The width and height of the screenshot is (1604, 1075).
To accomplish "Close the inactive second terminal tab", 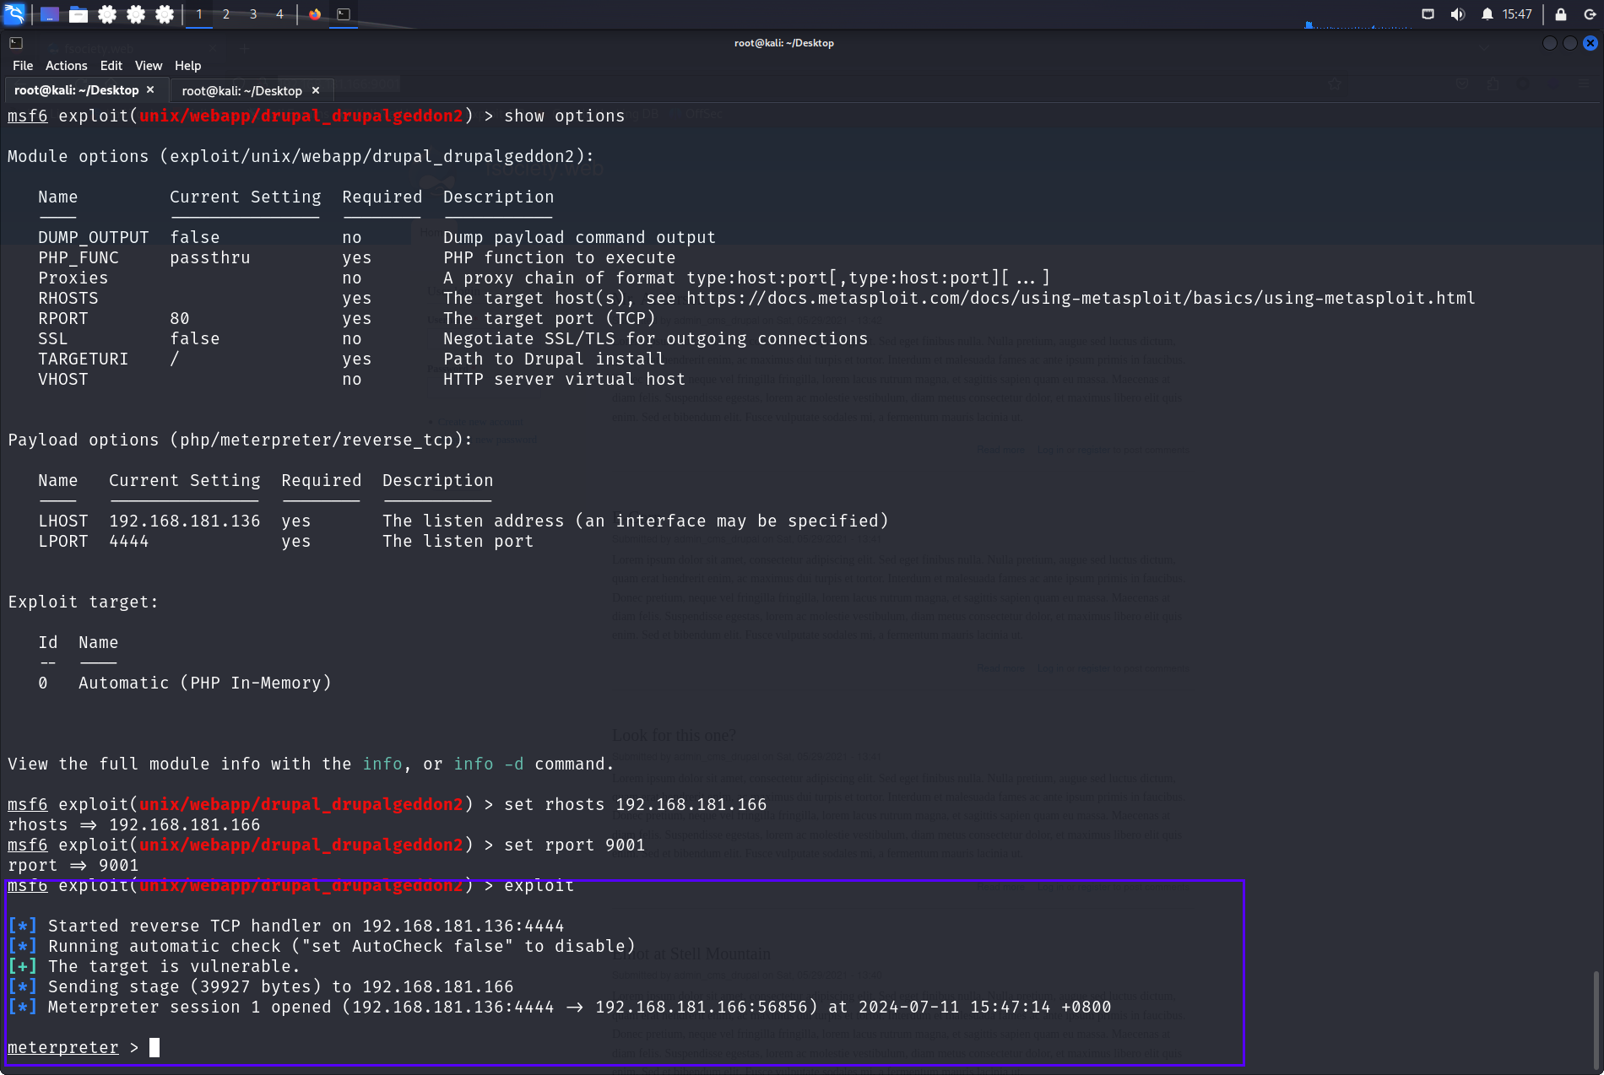I will [x=316, y=90].
